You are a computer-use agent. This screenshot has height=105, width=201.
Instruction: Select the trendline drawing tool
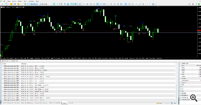tap(140, 4)
